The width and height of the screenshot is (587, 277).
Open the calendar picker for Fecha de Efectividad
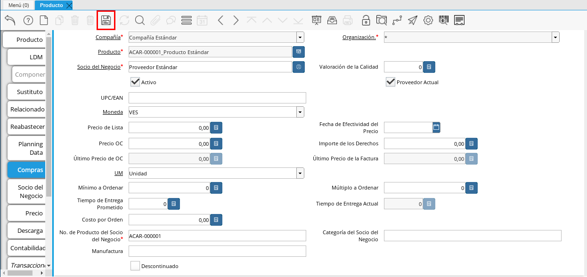436,127
